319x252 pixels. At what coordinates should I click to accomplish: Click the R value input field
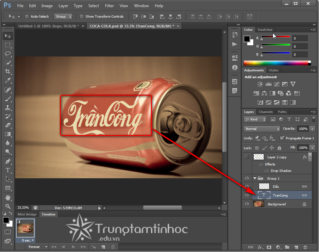pos(300,38)
